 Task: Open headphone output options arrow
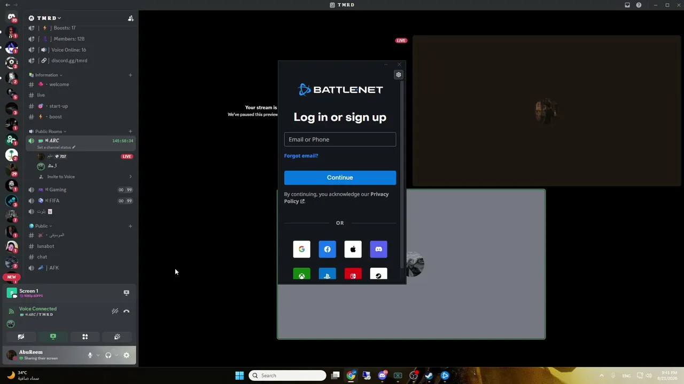coord(116,355)
